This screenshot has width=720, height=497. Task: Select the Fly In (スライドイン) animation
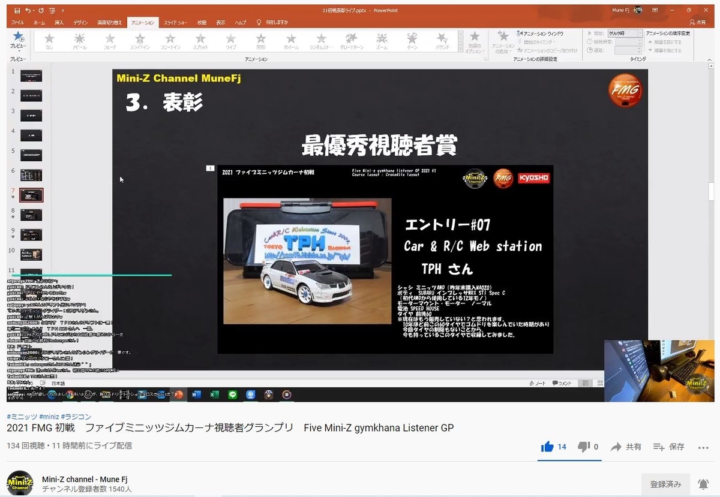[x=140, y=41]
